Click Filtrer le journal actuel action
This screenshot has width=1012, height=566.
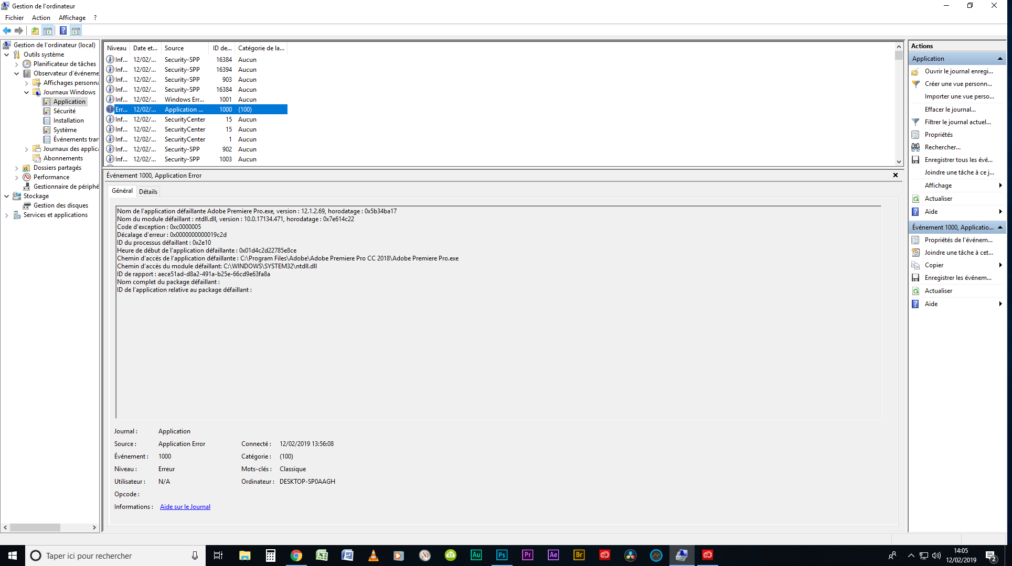point(958,122)
